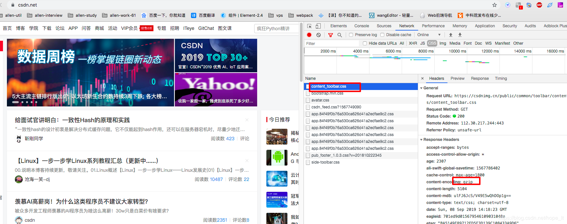Collapse the Response Headers section
This screenshot has width=567, height=224.
(421, 140)
